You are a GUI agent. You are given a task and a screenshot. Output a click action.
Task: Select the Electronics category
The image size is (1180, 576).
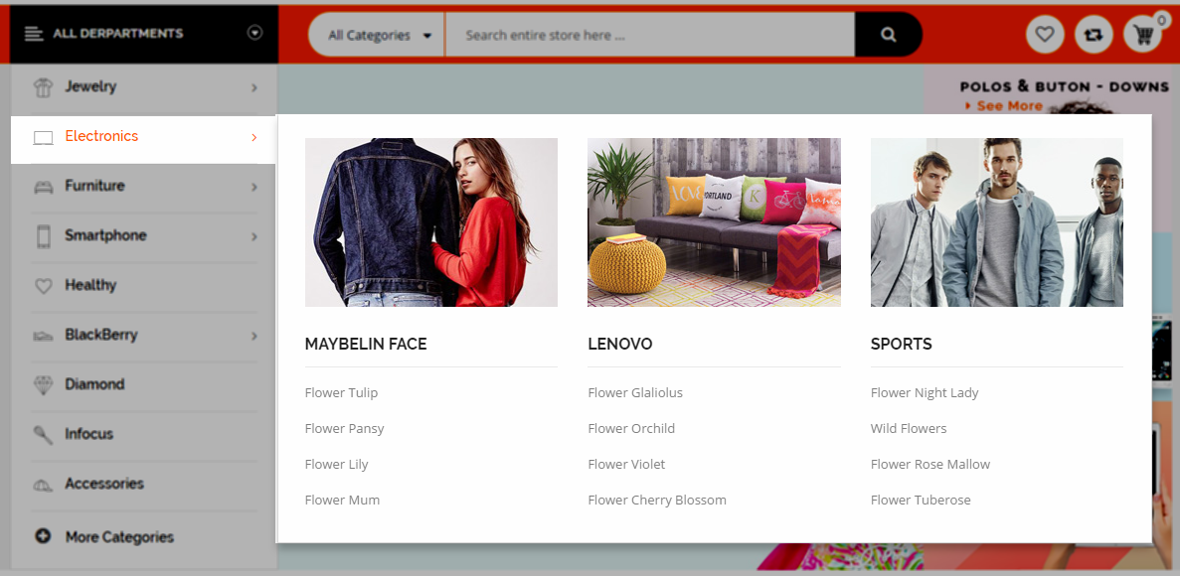101,136
